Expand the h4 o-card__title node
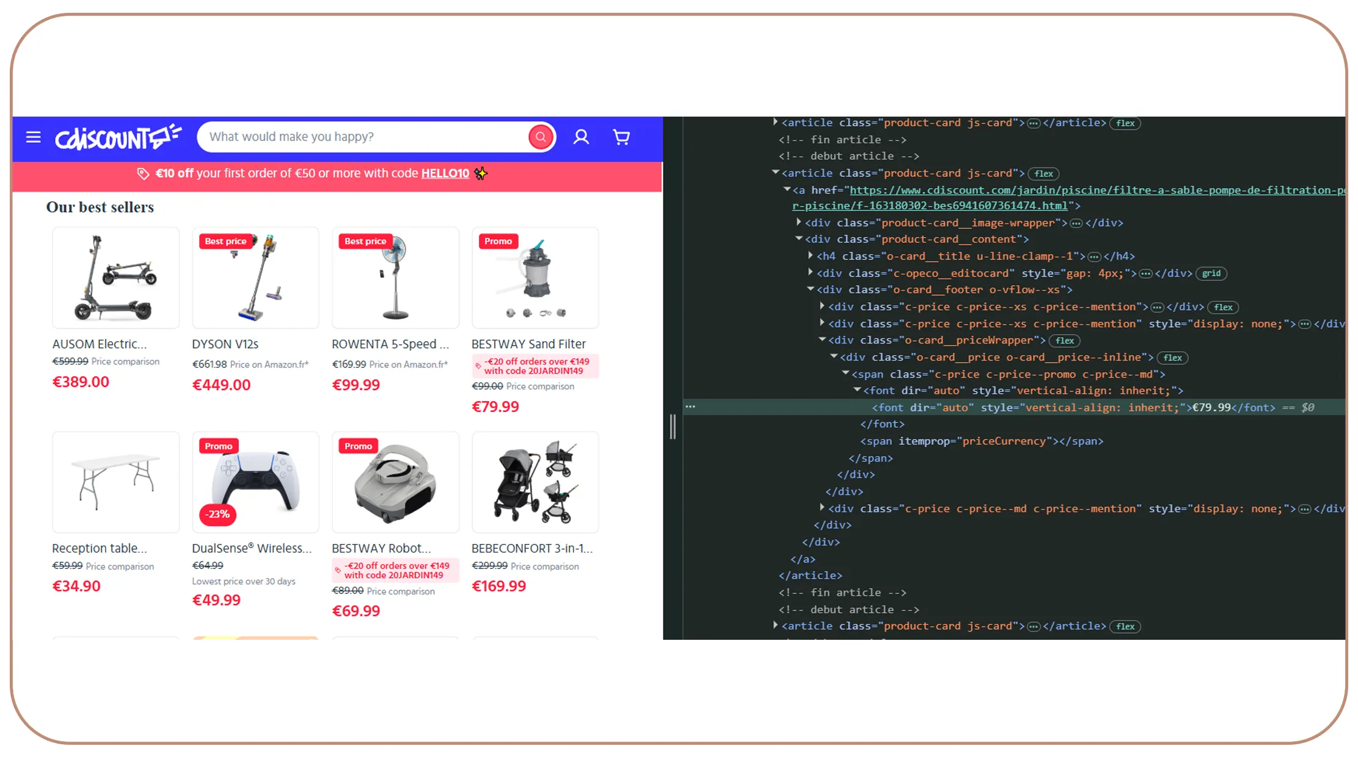Screen dimensions: 1358x757 coord(810,256)
